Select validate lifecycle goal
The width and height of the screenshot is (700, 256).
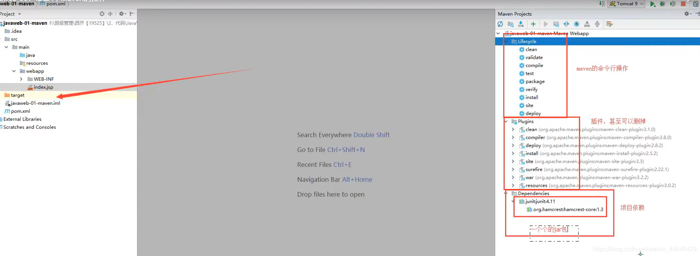[x=531, y=58]
